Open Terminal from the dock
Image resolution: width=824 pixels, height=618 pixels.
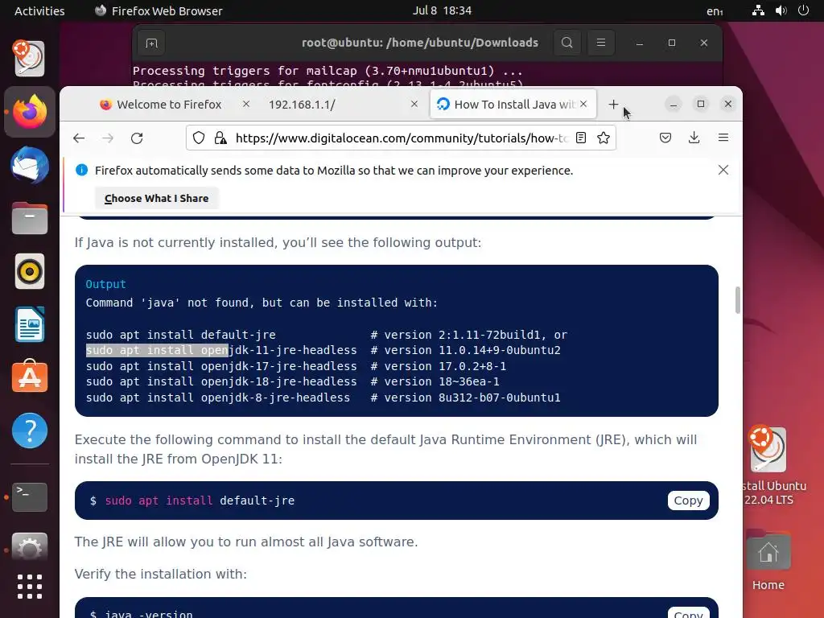pyautogui.click(x=30, y=497)
